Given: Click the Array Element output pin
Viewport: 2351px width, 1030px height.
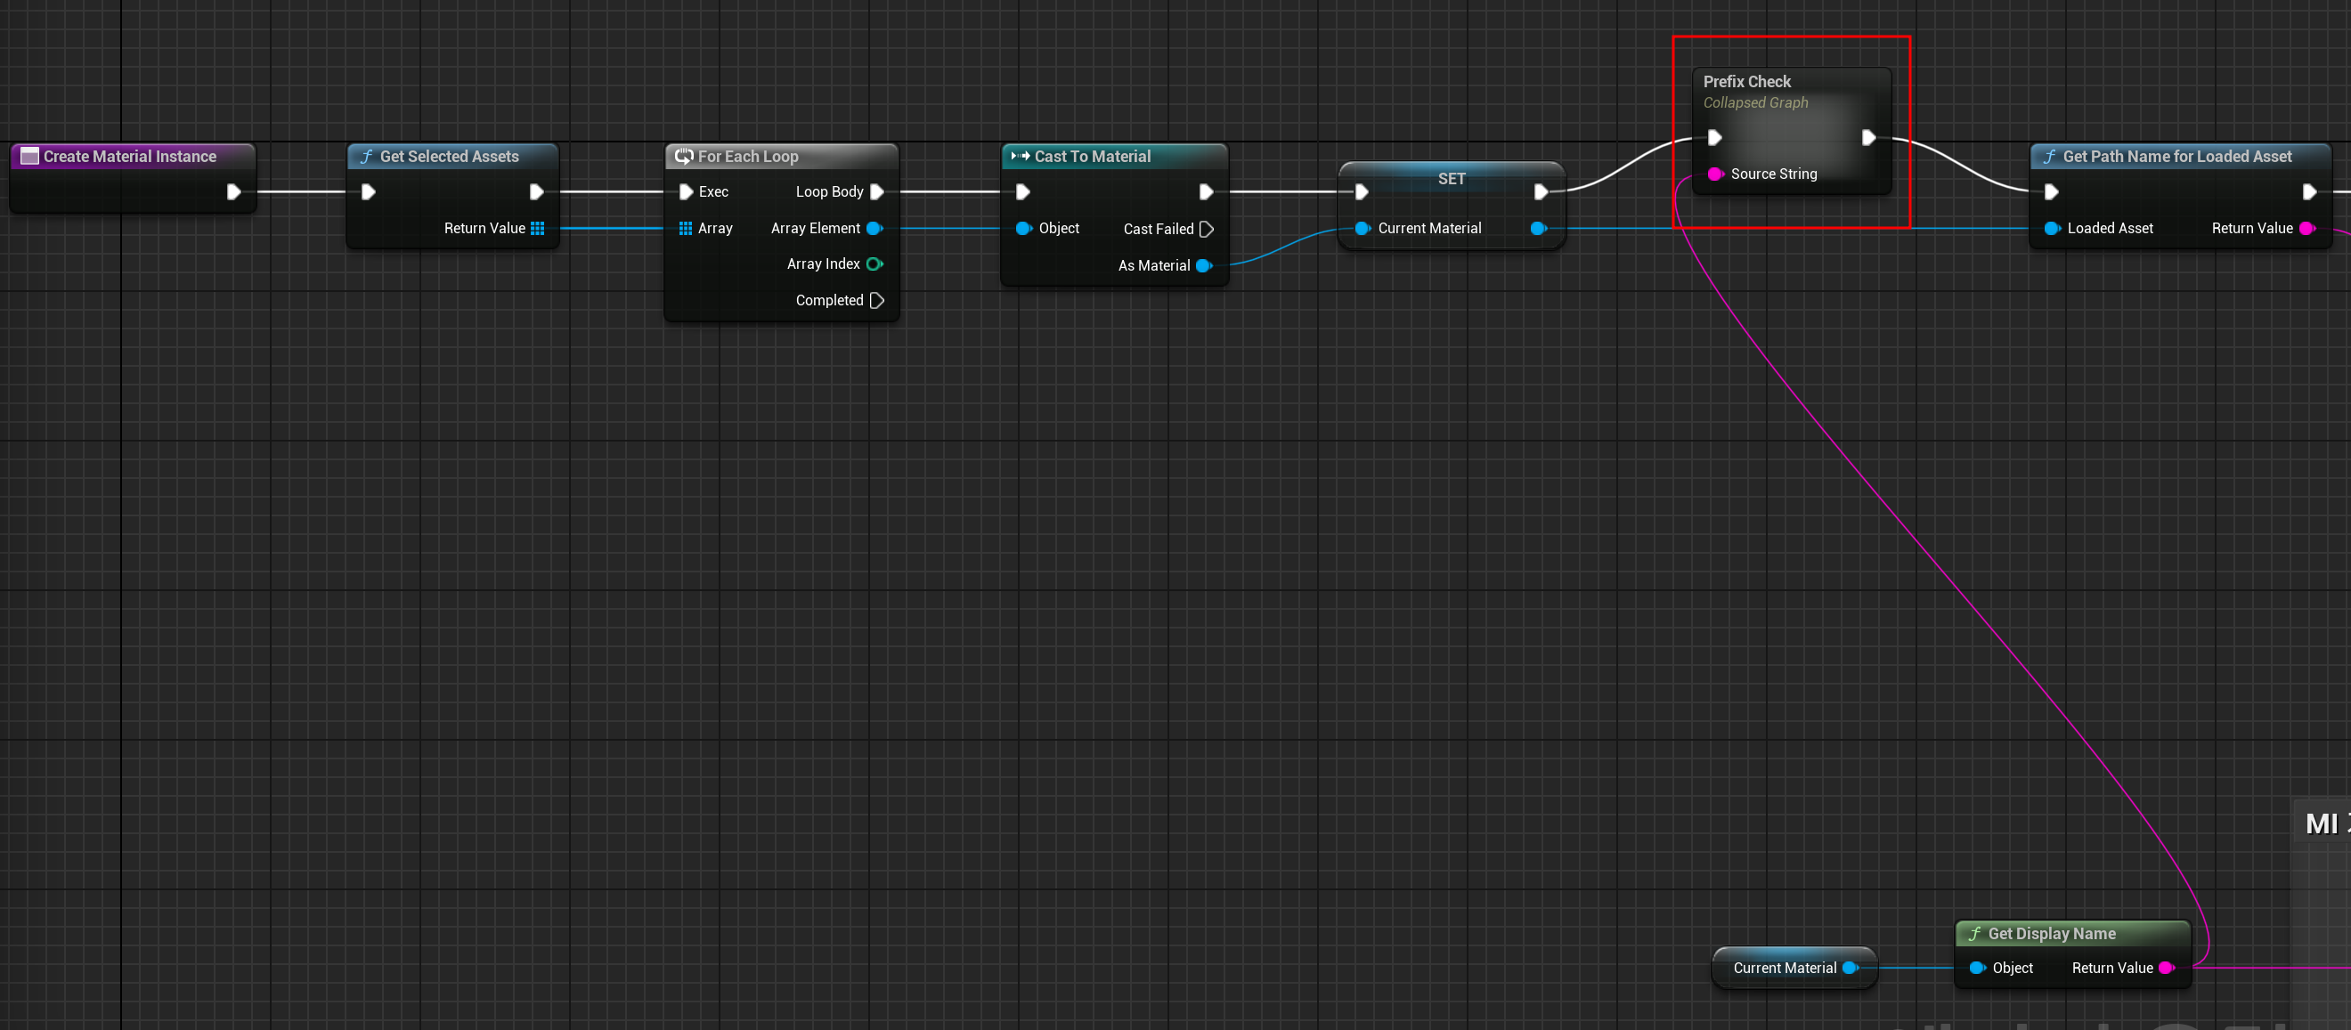Looking at the screenshot, I should (875, 228).
